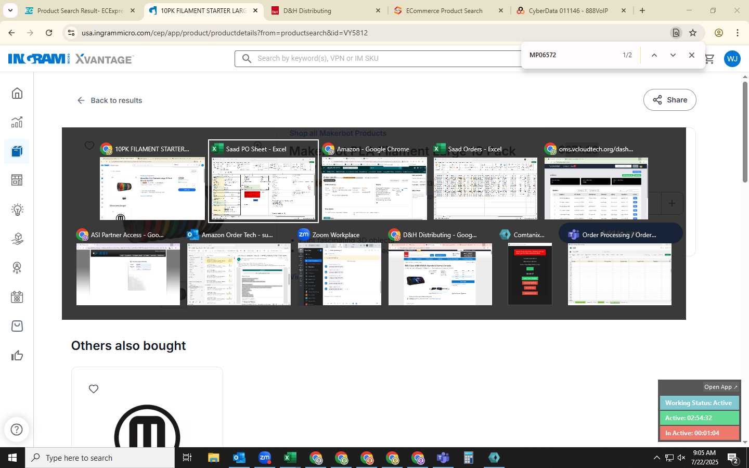Open Zoom from the taskbar
The width and height of the screenshot is (749, 468).
265,458
